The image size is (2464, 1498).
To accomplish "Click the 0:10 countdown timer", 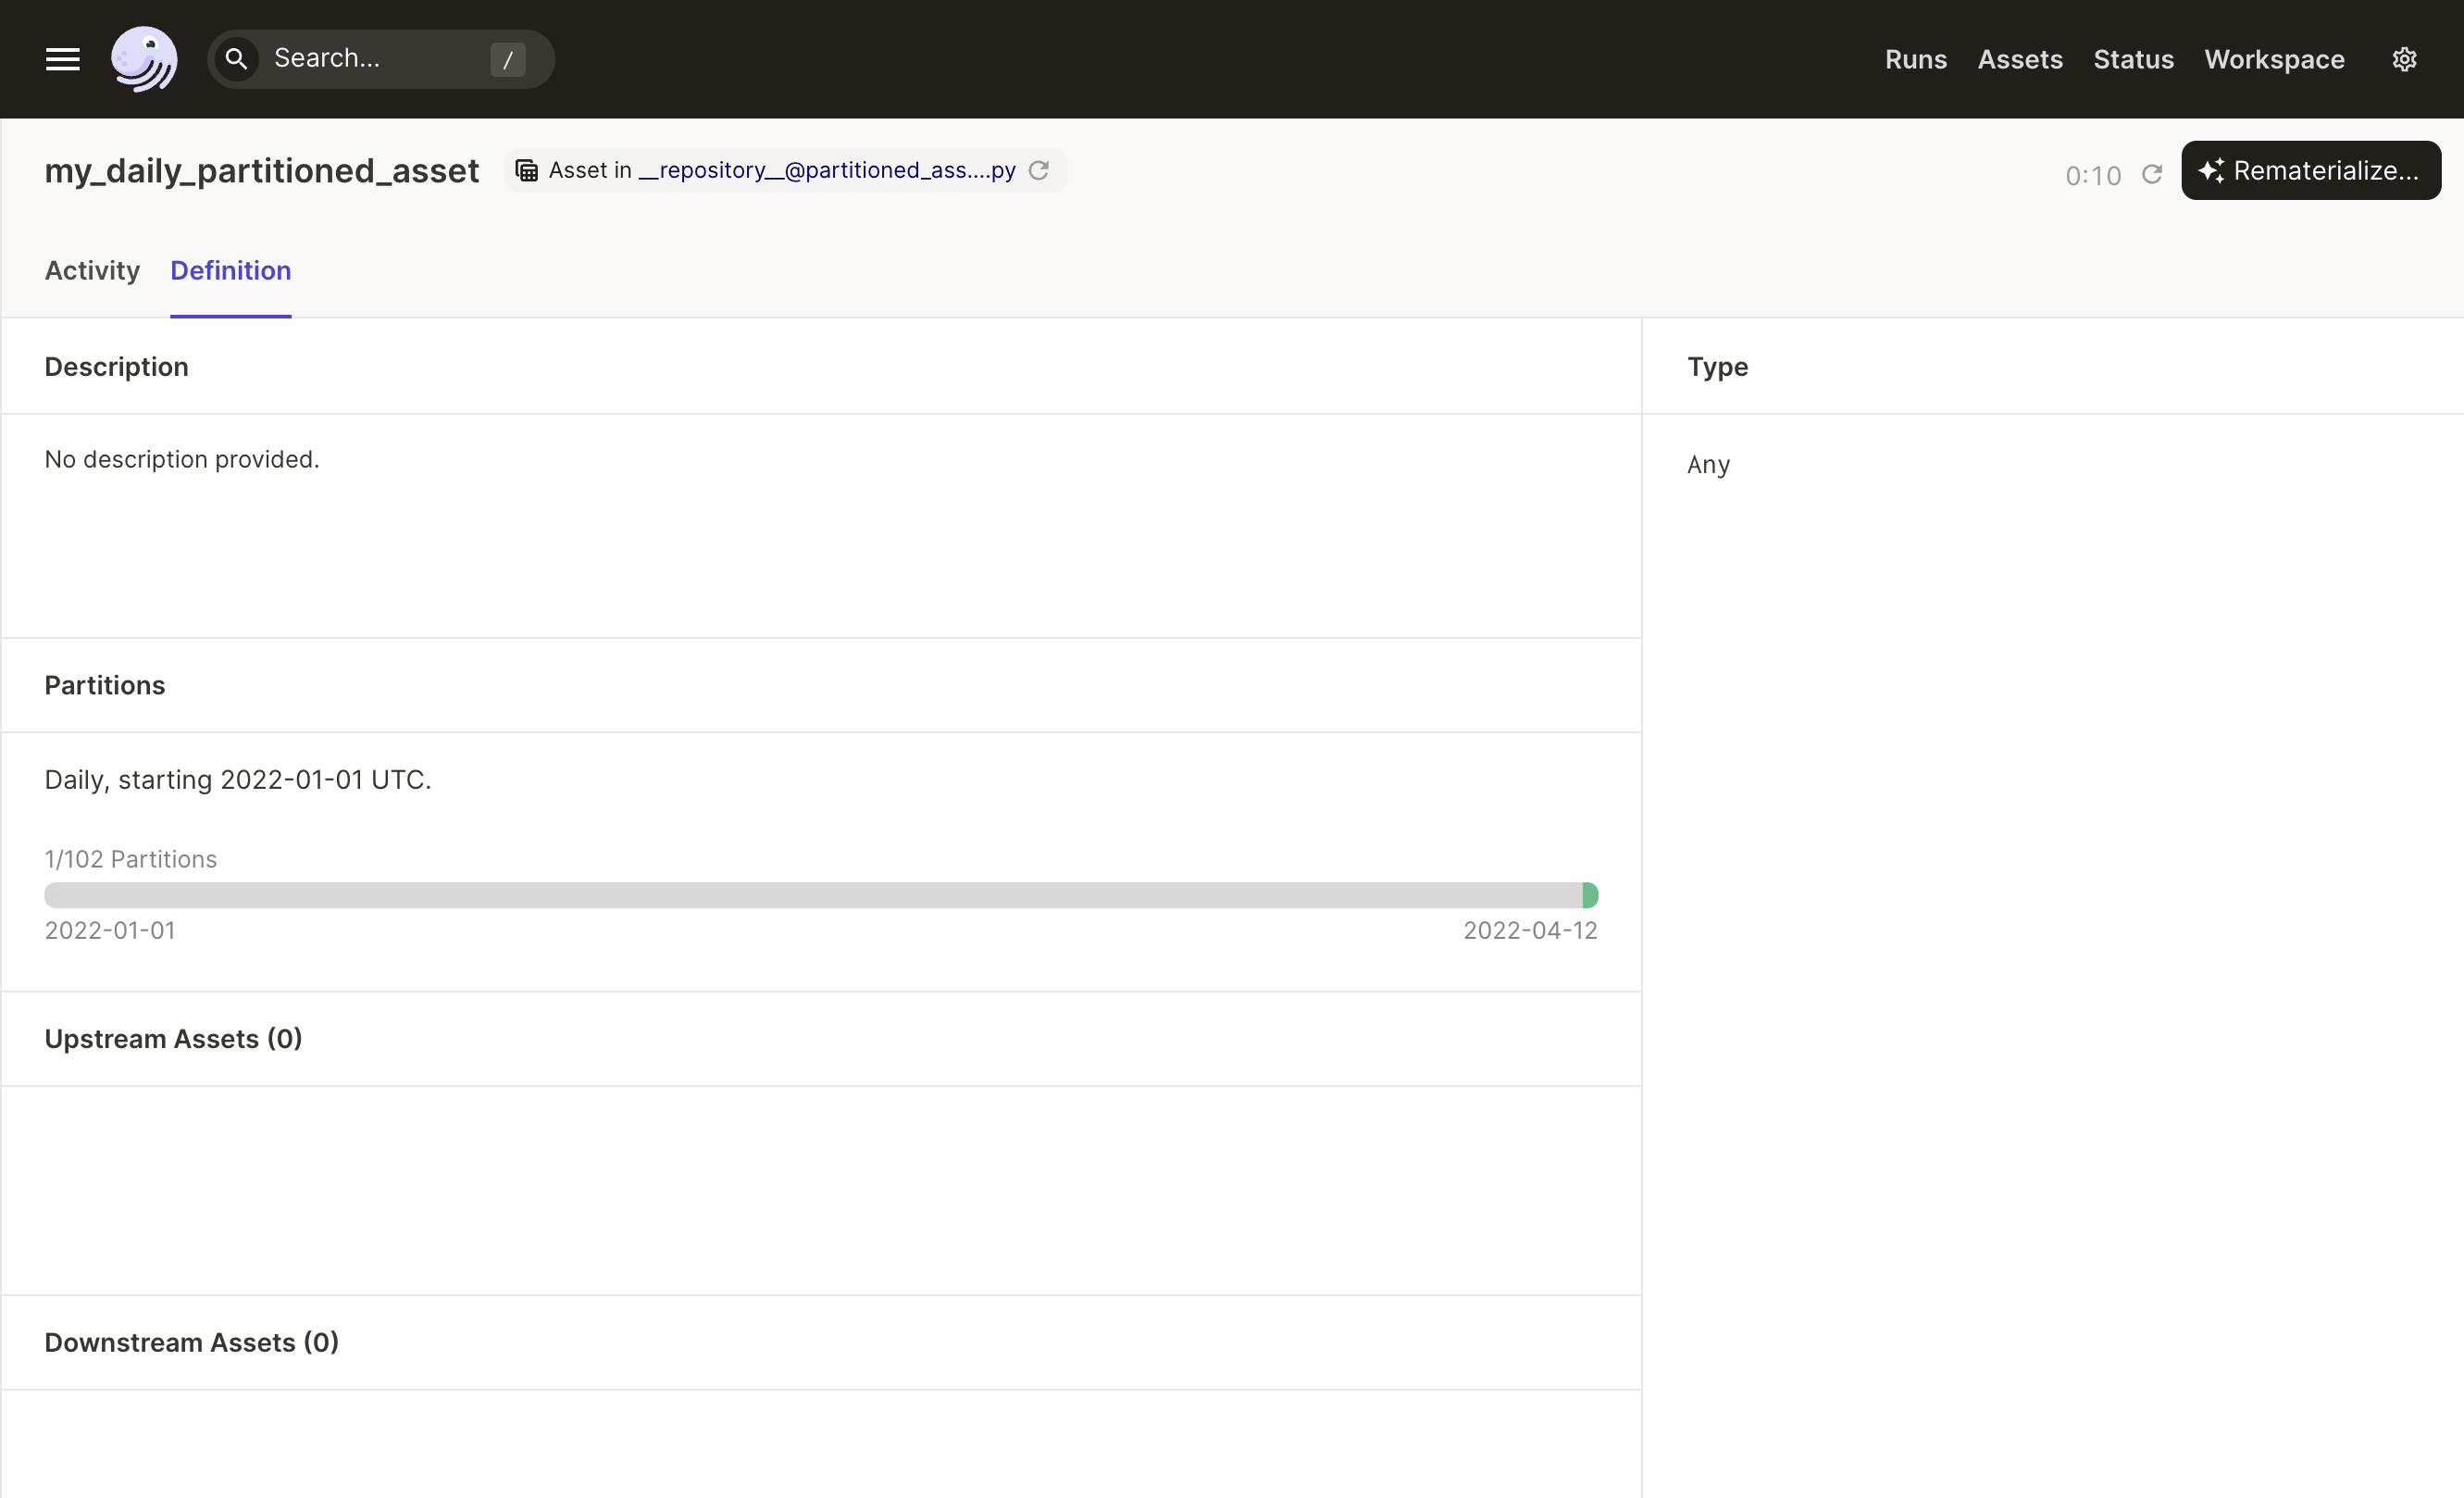I will (2092, 174).
